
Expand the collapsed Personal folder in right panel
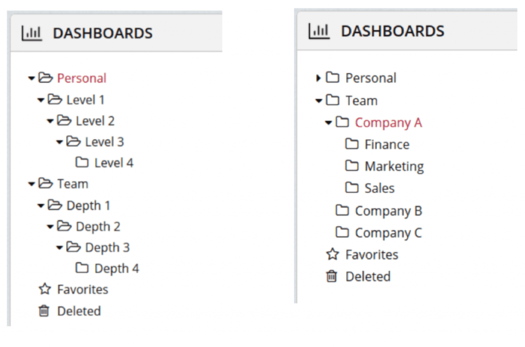coord(318,78)
